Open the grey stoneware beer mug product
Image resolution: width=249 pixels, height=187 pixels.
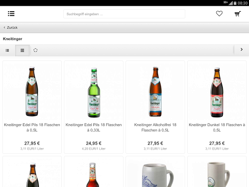155,171
